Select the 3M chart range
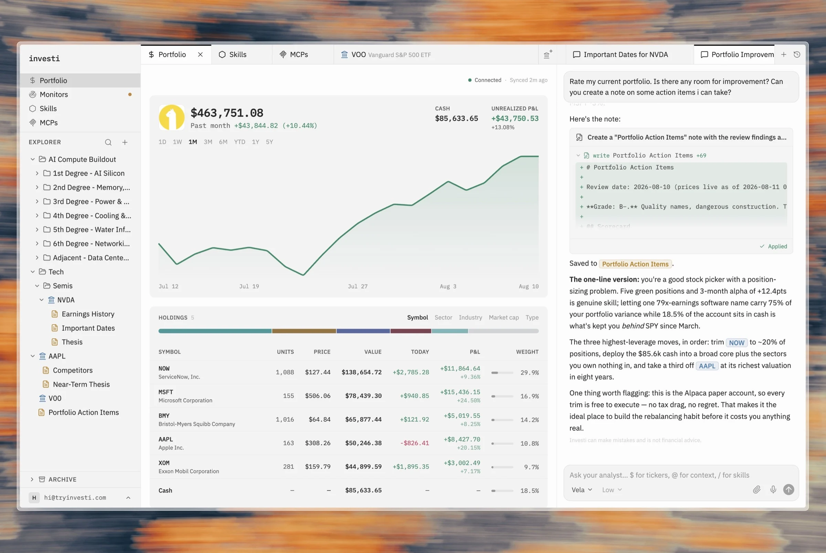 click(x=208, y=142)
